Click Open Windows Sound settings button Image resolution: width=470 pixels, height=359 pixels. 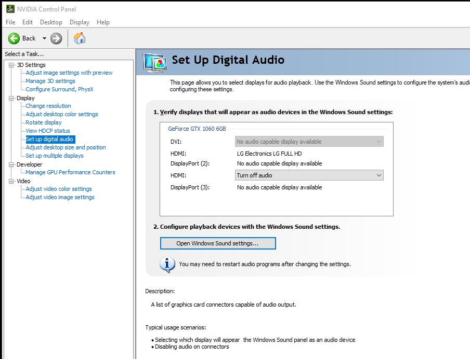[x=218, y=243]
